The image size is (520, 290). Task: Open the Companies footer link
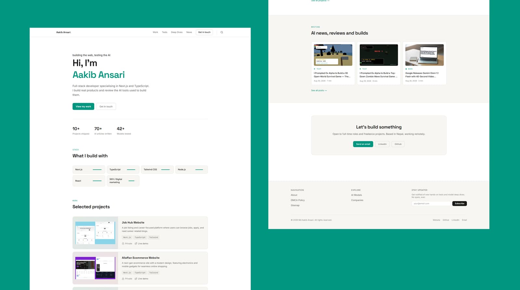357,200
